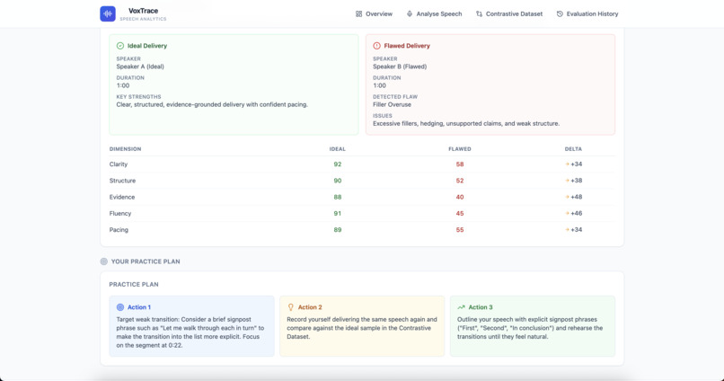Click the icon beside Your Practice Plan
This screenshot has width=724, height=381.
click(x=104, y=261)
